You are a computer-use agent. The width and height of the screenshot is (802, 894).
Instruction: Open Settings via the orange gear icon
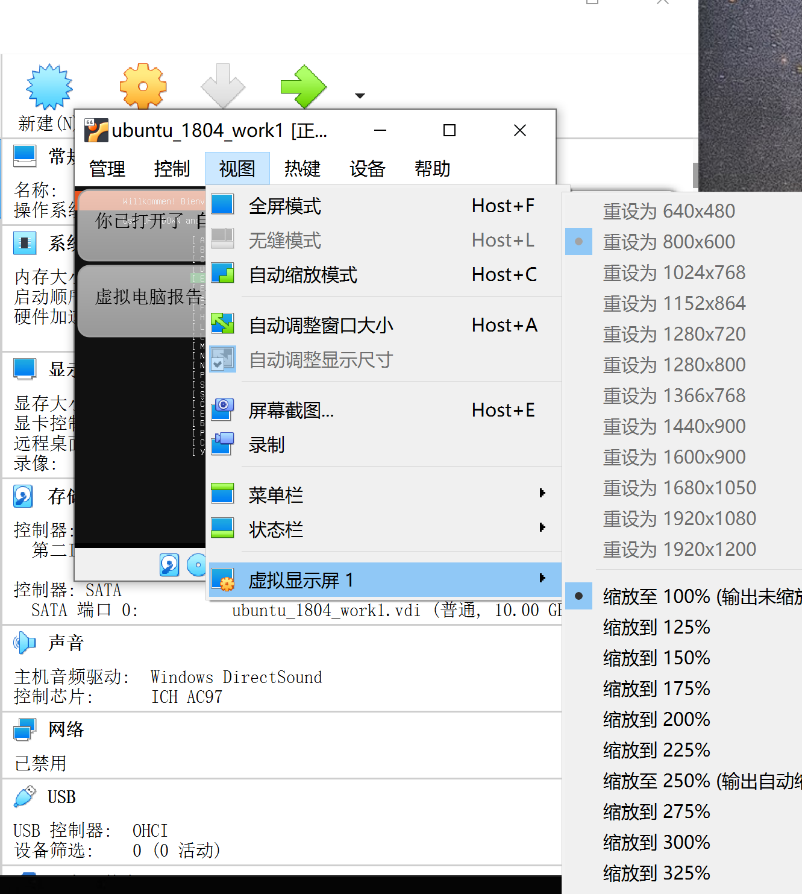click(x=143, y=87)
